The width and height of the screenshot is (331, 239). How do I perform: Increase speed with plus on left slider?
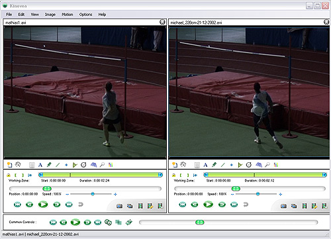click(115, 194)
